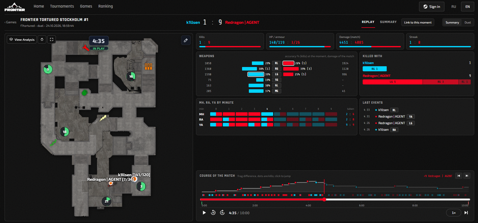The image size is (478, 223).
Task: Skip forward 10 seconds in replay
Action: [222, 213]
